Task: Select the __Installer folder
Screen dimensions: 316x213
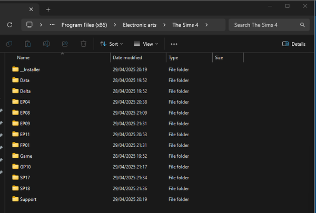Action: (x=30, y=69)
